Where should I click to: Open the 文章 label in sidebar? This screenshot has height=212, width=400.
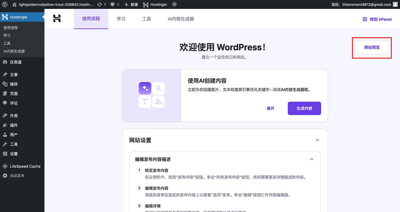tap(14, 74)
